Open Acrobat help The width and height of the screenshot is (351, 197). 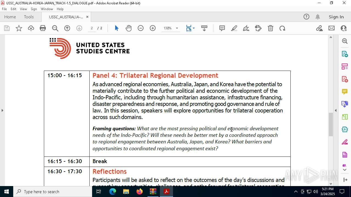click(x=306, y=17)
